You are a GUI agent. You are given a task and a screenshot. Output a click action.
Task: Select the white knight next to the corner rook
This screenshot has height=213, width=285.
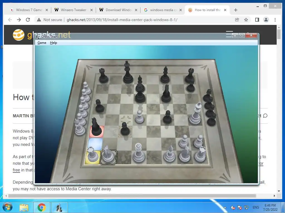click(x=185, y=154)
